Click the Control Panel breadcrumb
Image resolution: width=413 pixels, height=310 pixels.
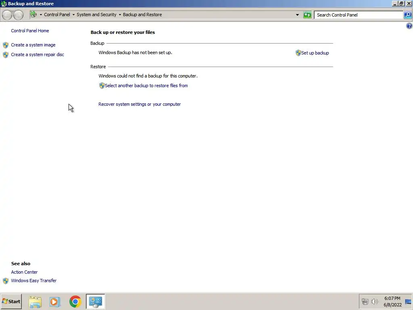57,15
